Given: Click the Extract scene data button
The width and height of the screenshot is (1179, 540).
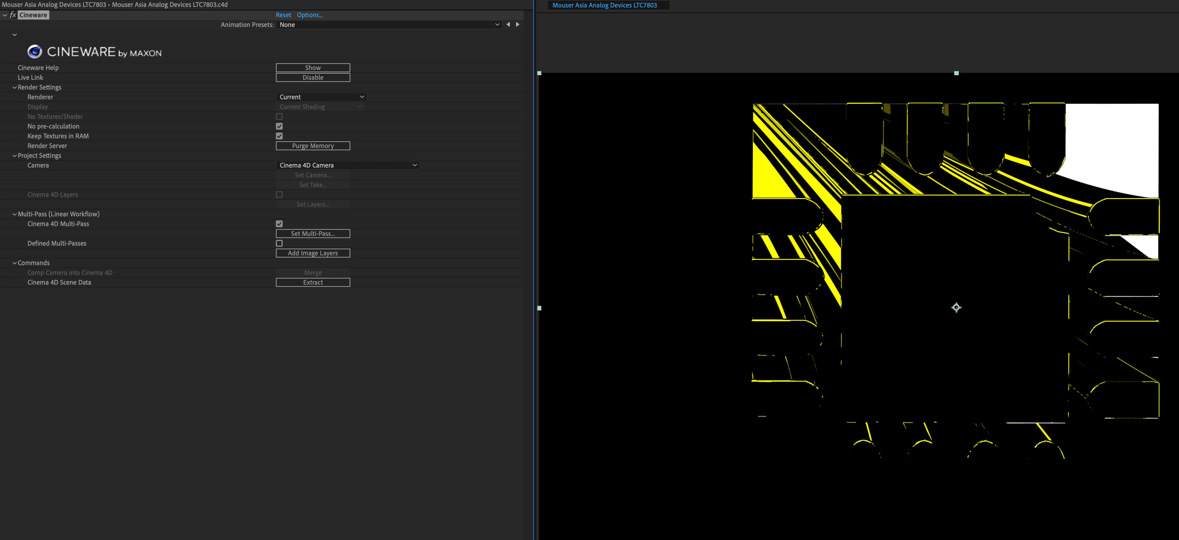Looking at the screenshot, I should [313, 283].
